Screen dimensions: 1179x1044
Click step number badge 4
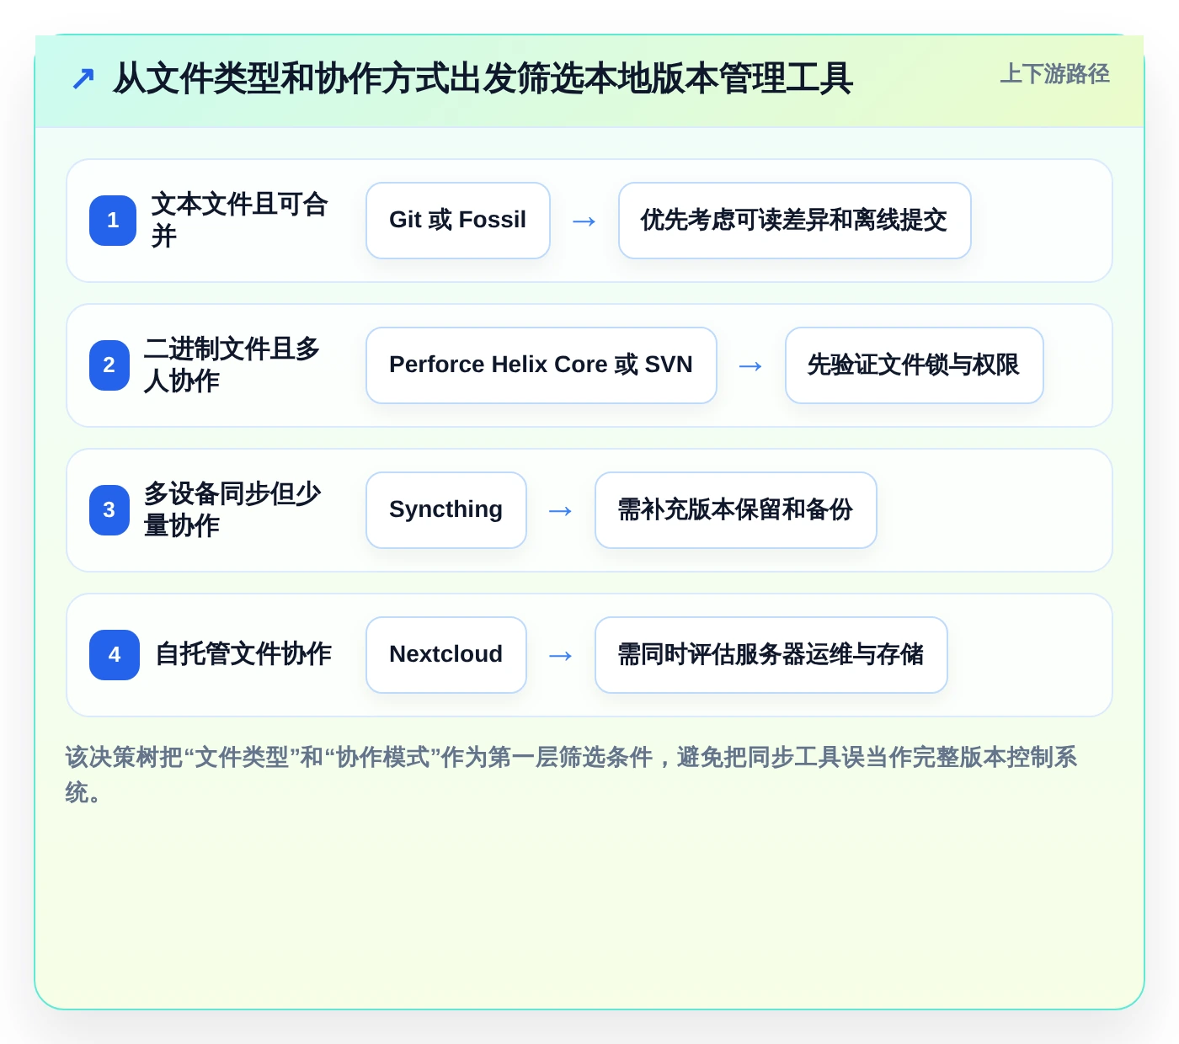coord(115,655)
